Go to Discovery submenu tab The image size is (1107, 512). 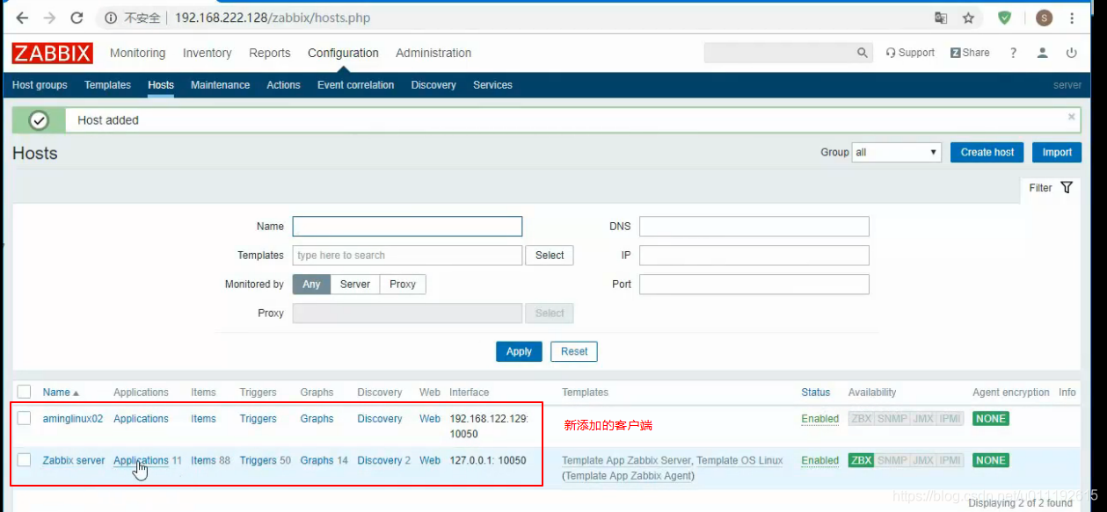point(433,85)
